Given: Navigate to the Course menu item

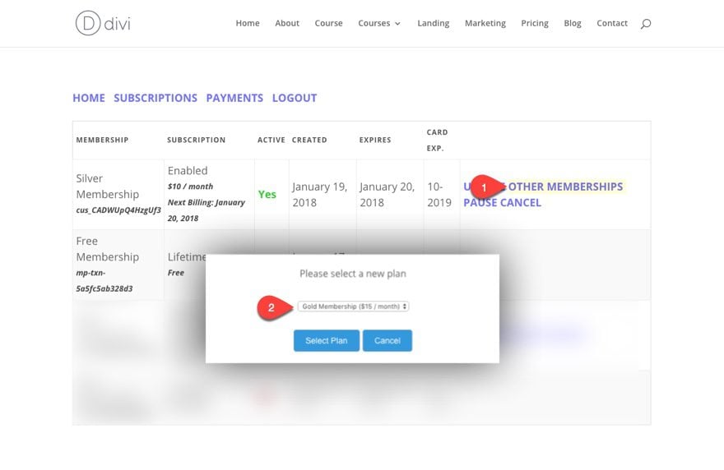Looking at the screenshot, I should coord(329,23).
